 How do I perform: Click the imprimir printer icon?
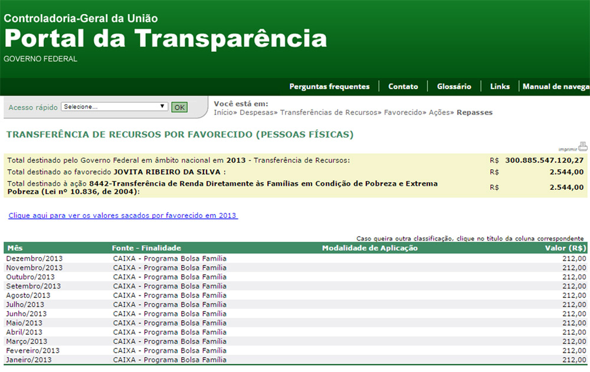(583, 146)
